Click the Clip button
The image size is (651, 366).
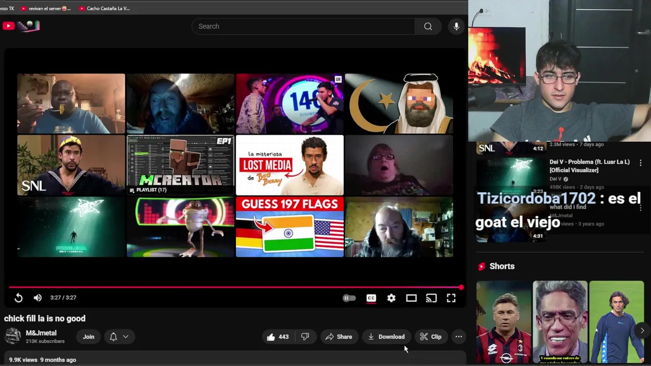pos(431,337)
